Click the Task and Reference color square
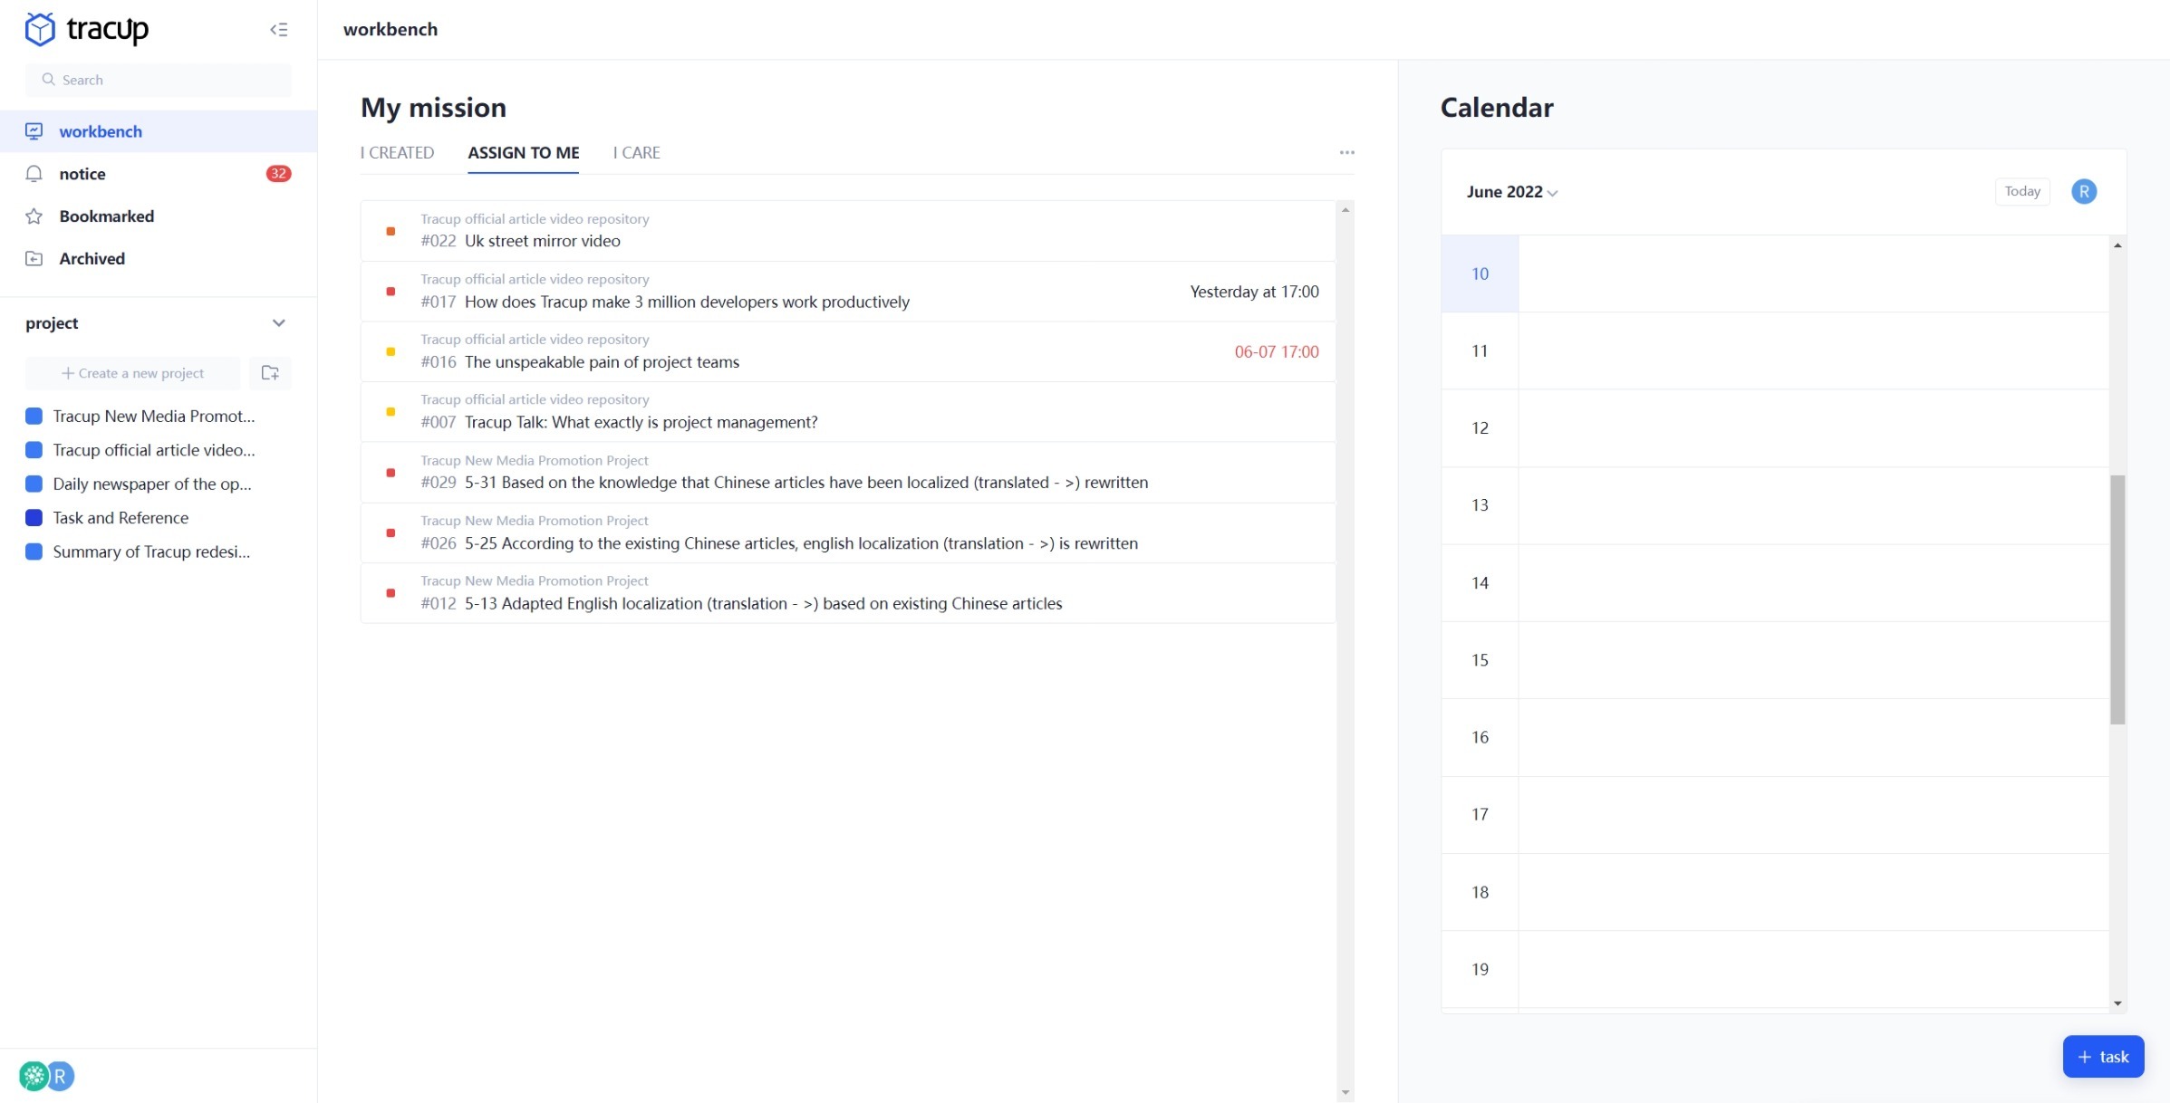 click(x=34, y=518)
